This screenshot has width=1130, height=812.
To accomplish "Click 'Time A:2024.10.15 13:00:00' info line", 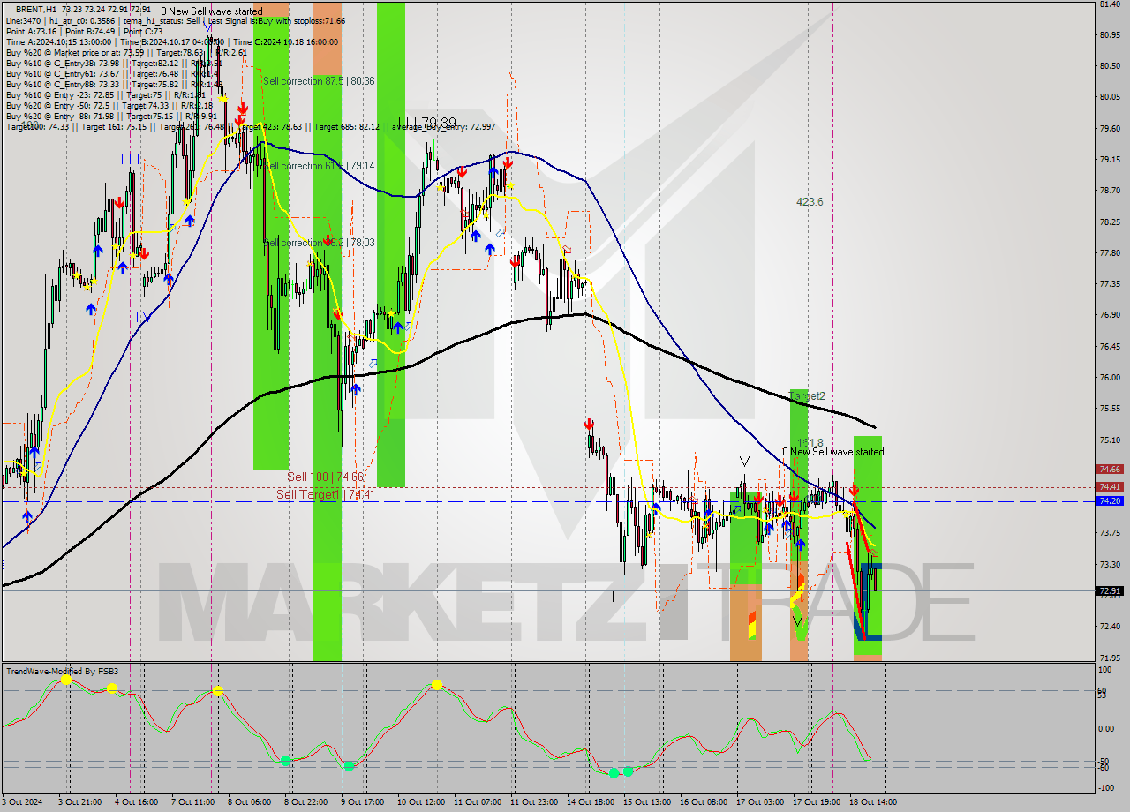I will (58, 41).
